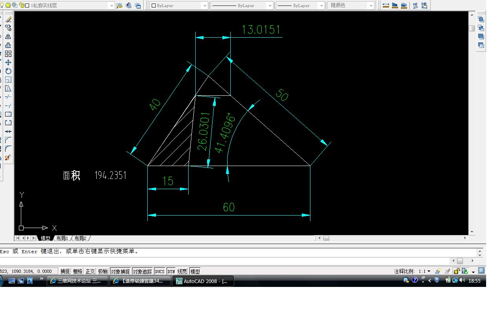Image resolution: width=503 pixels, height=314 pixels.
Task: Switch to the 布局2 layout tab
Action: [x=80, y=238]
